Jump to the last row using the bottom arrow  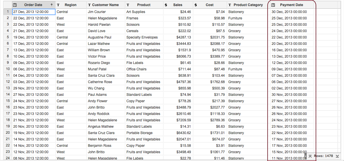point(337,156)
